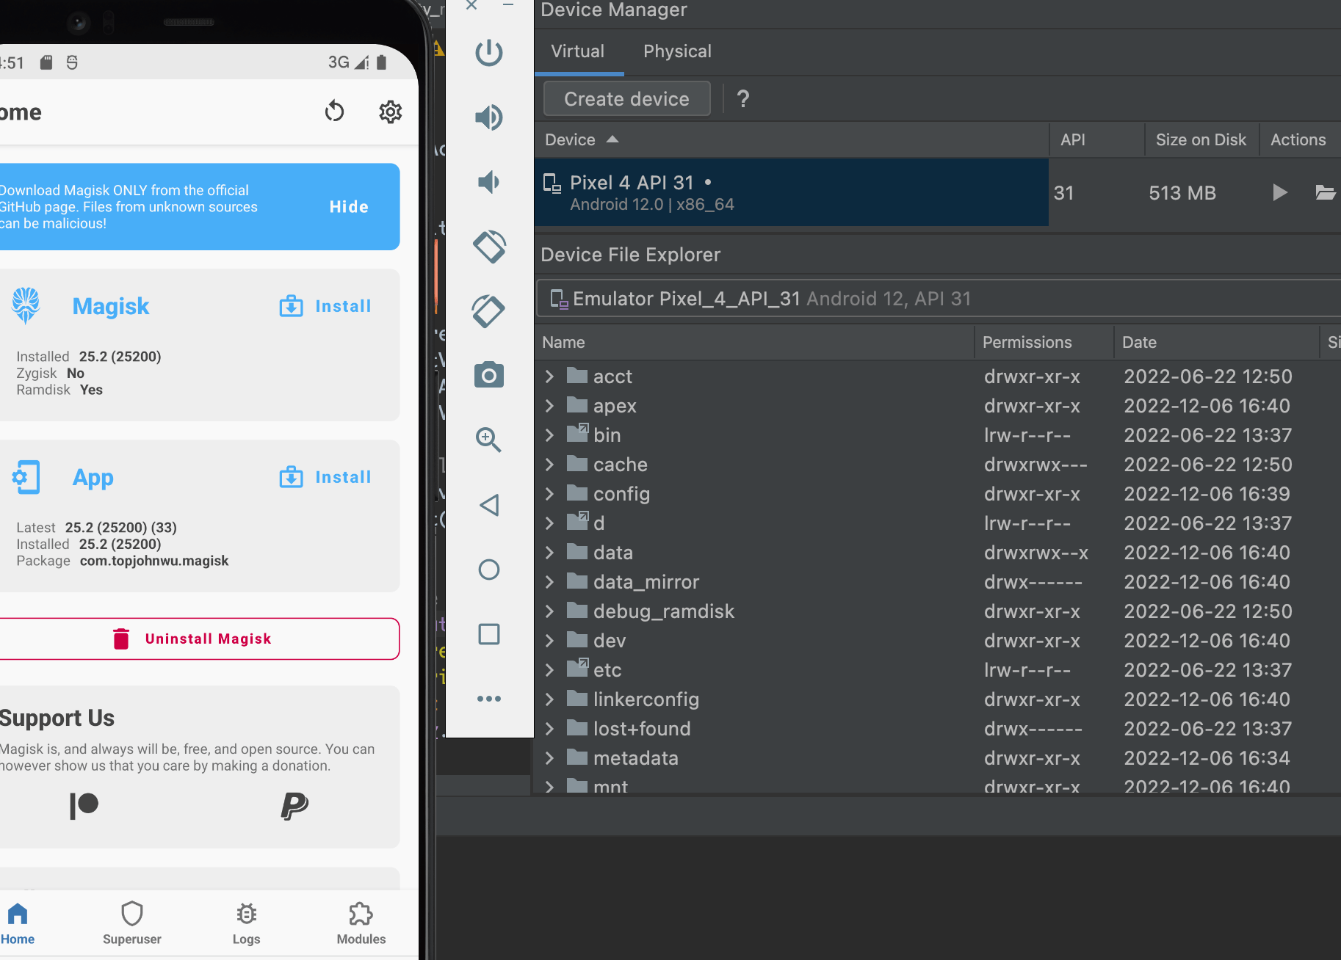Select the dev folder row
This screenshot has width=1341, height=960.
click(x=939, y=641)
